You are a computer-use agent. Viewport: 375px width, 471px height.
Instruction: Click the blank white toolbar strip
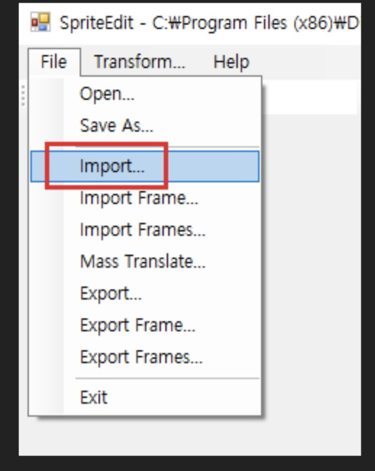click(x=309, y=97)
